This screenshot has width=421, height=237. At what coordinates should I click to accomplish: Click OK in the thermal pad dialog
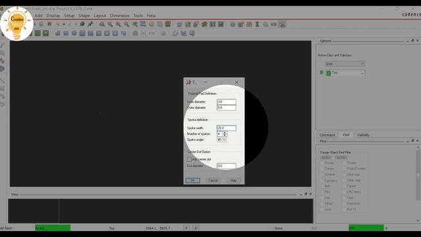pos(193,180)
